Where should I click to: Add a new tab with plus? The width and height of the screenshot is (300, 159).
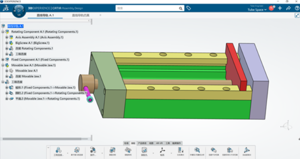tap(100, 15)
